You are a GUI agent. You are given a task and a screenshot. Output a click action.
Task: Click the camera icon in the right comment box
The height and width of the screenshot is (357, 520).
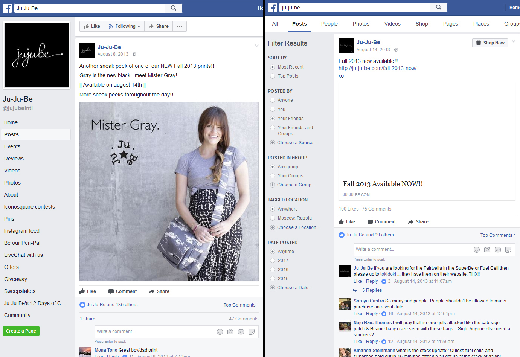click(x=487, y=250)
